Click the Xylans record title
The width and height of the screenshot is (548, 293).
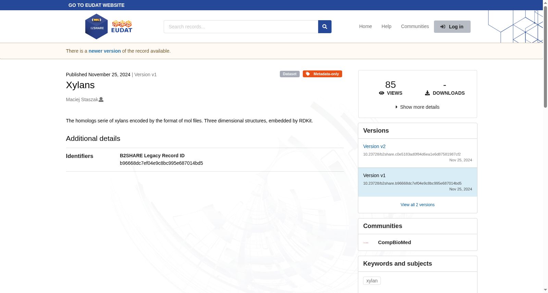point(80,85)
